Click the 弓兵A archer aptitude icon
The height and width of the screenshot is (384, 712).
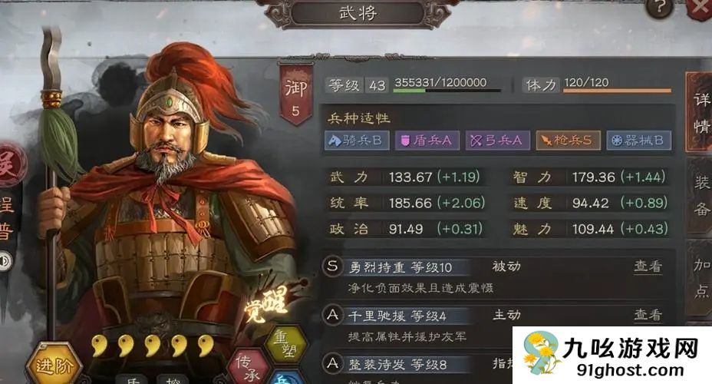497,141
